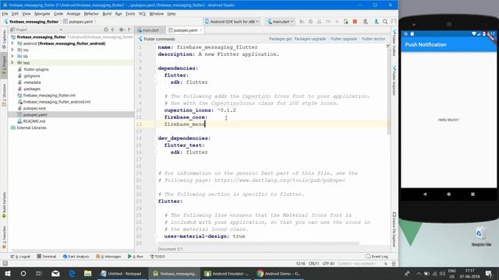
Task: Open Android SDK device selector dropdown
Action: click(232, 22)
